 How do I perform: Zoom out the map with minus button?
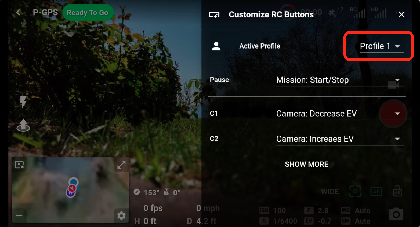click(x=19, y=215)
